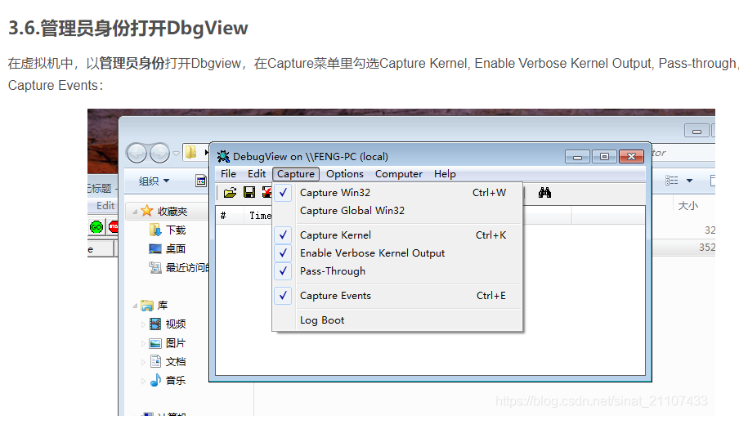This screenshot has width=739, height=438.
Task: Open the Options menu in DebugView
Action: pyautogui.click(x=344, y=174)
